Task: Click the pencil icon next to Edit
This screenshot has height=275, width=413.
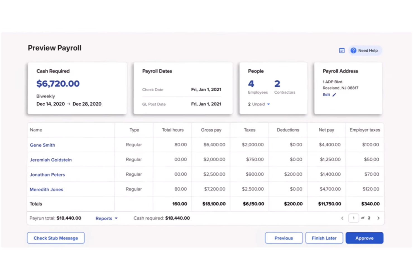Action: coord(334,95)
